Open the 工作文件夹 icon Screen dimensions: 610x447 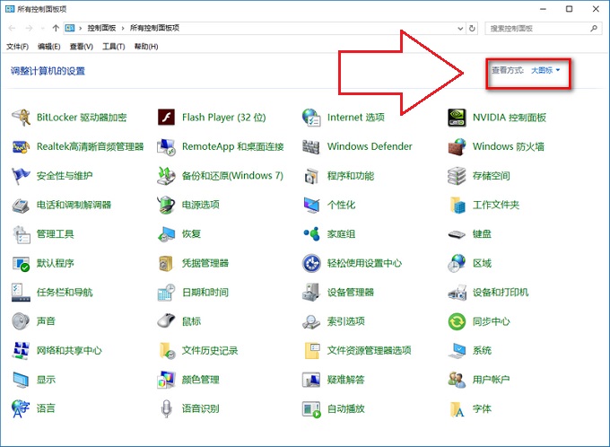click(457, 205)
